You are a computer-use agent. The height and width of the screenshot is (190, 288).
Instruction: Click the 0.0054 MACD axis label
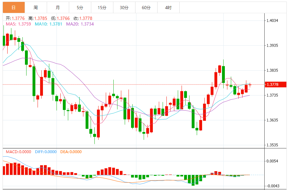point(272,161)
